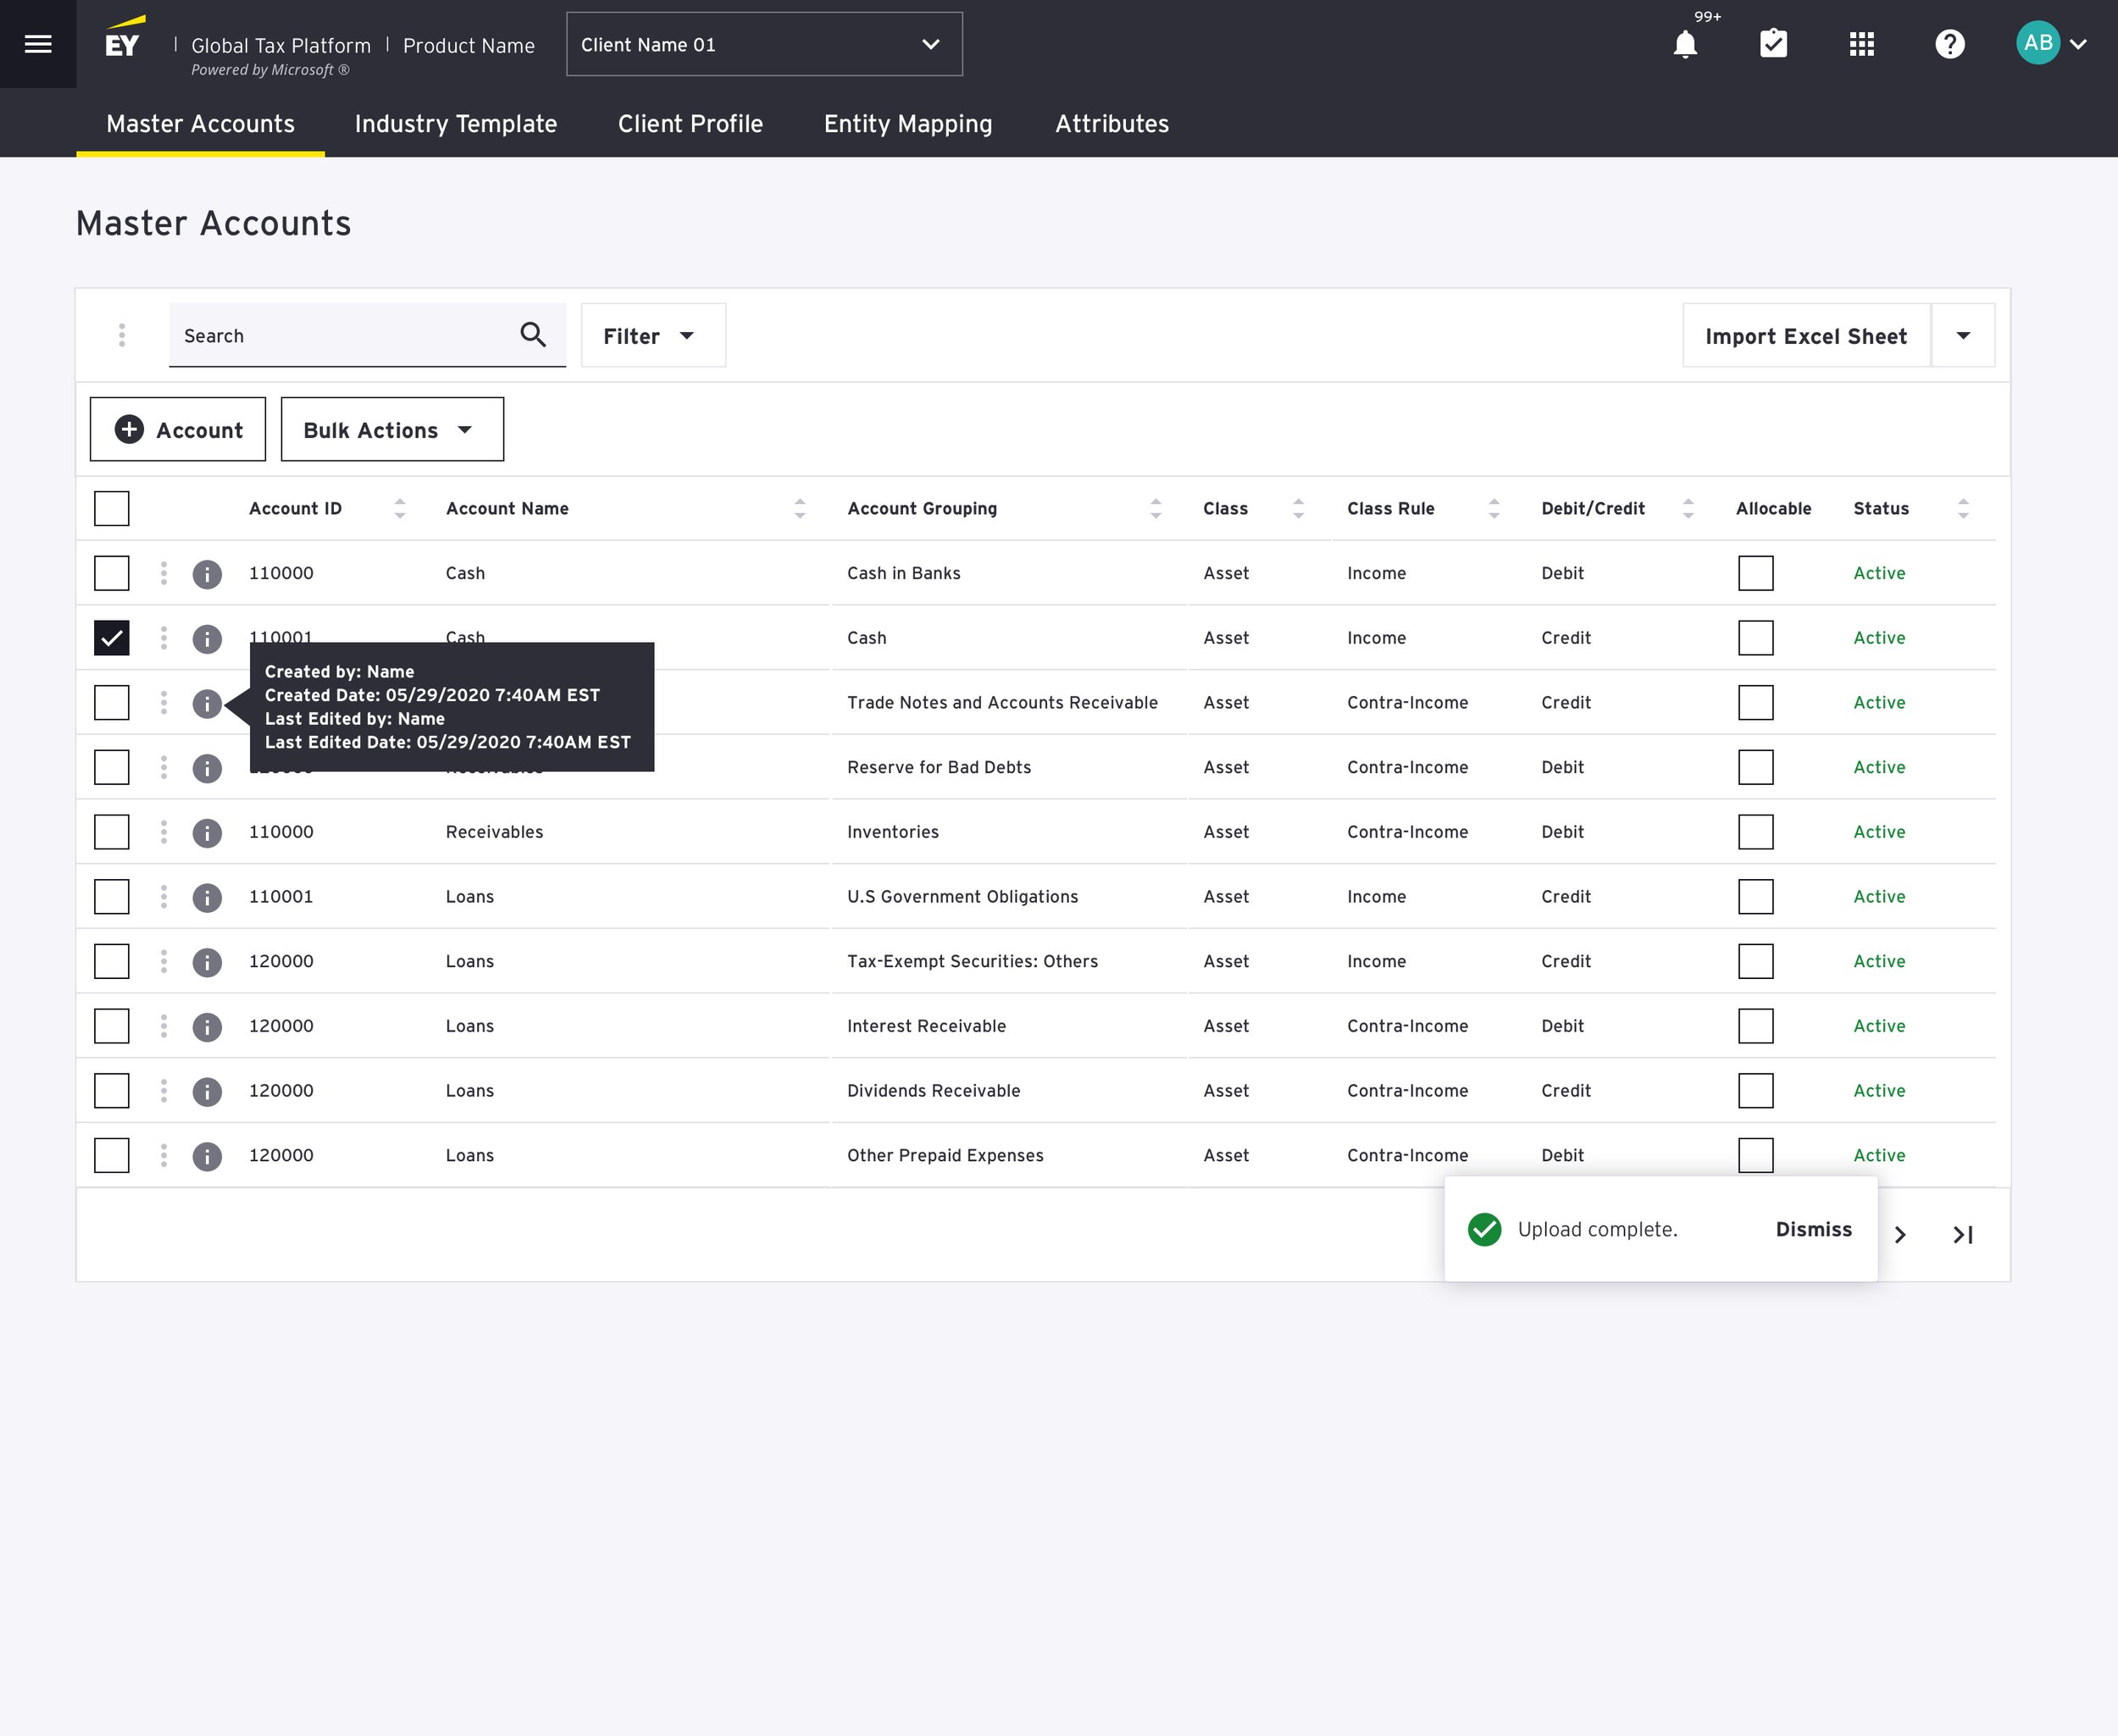Show info for Tax-Exempt Securities row
The image size is (2118, 1736).
point(207,962)
